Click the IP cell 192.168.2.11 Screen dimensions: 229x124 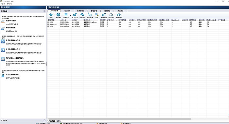pos(76,26)
